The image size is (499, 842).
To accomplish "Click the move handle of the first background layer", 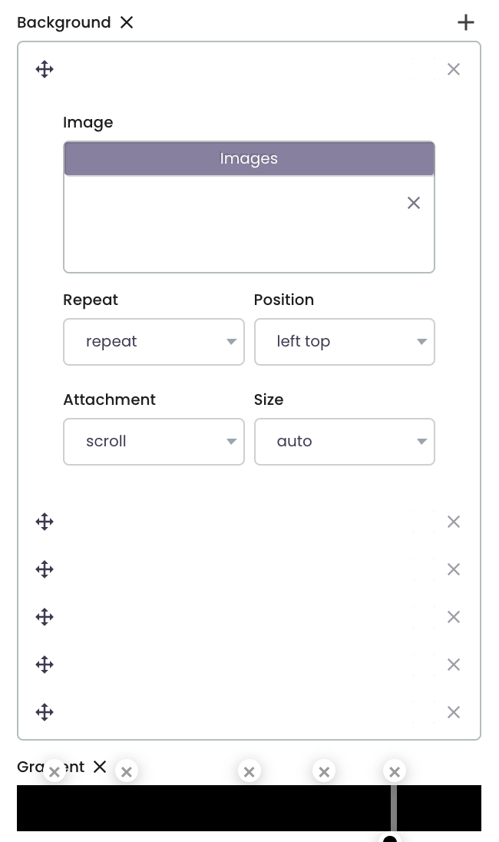I will click(x=45, y=69).
